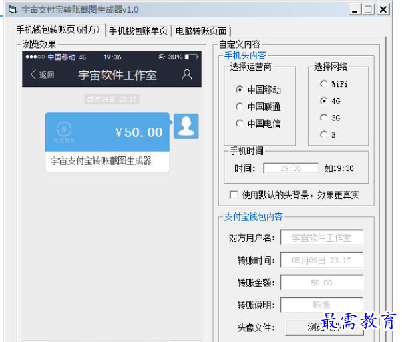The image size is (402, 342).
Task: Choose the 4G network option
Action: (324, 101)
